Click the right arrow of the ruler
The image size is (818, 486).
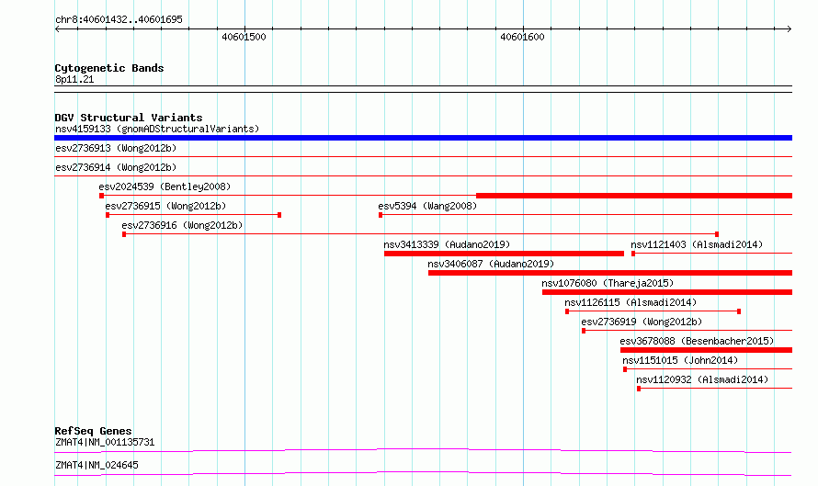[x=789, y=29]
